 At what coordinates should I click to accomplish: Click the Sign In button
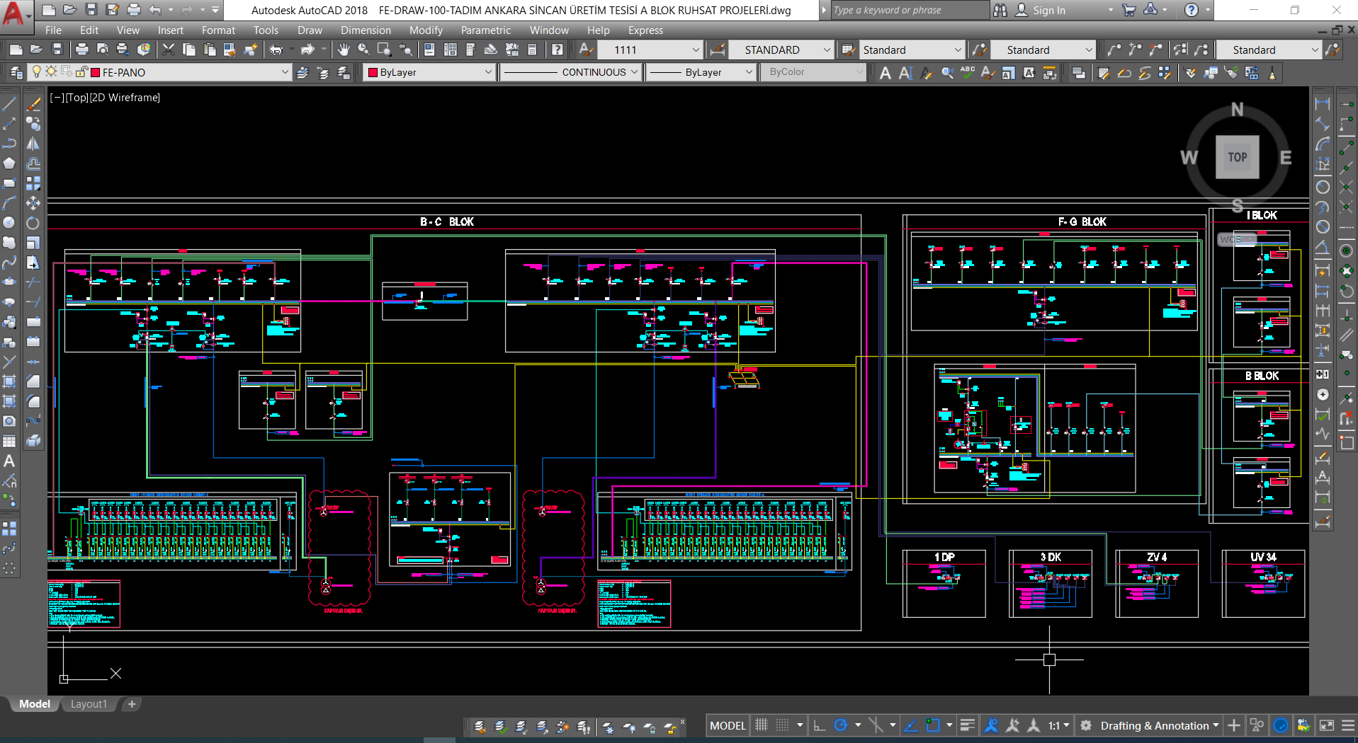tap(1048, 11)
